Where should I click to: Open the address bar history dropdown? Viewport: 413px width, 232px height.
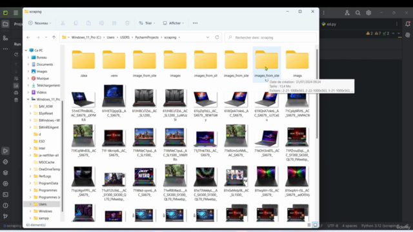click(208, 37)
